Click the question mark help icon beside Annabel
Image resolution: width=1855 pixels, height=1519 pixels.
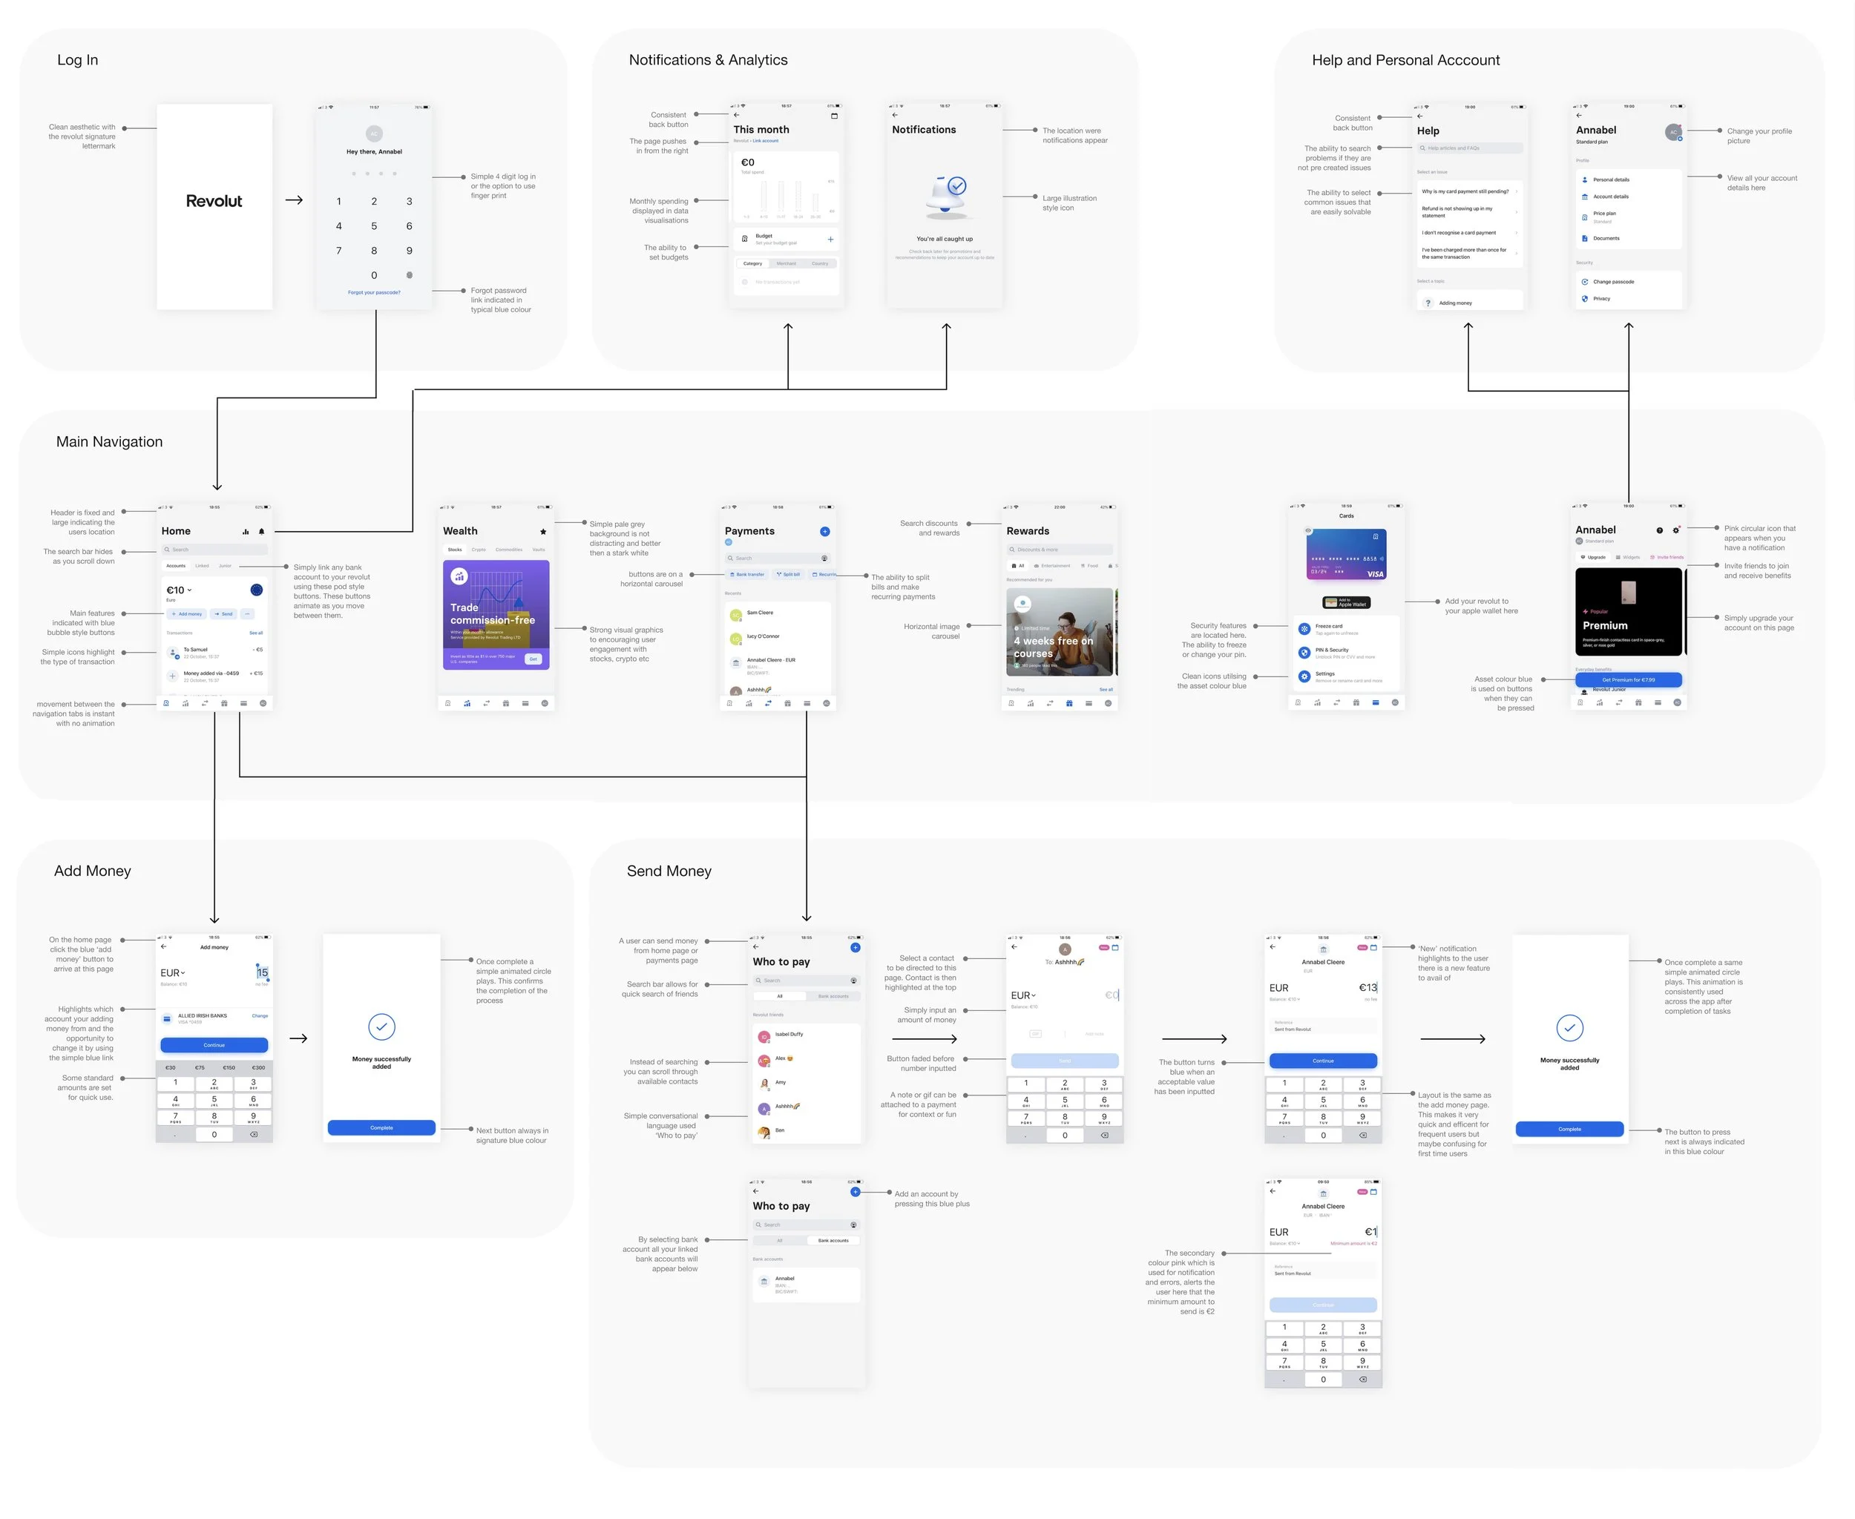pyautogui.click(x=1660, y=530)
